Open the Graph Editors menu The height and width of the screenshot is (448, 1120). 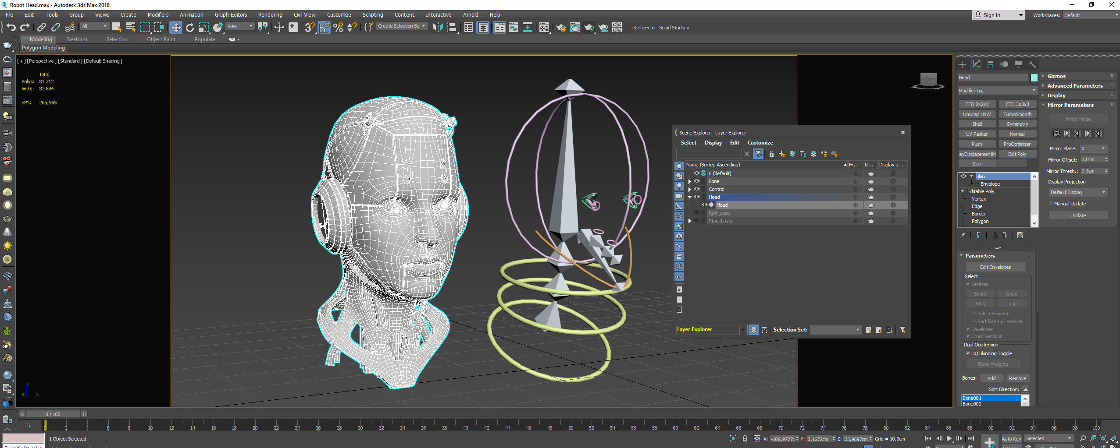point(231,15)
